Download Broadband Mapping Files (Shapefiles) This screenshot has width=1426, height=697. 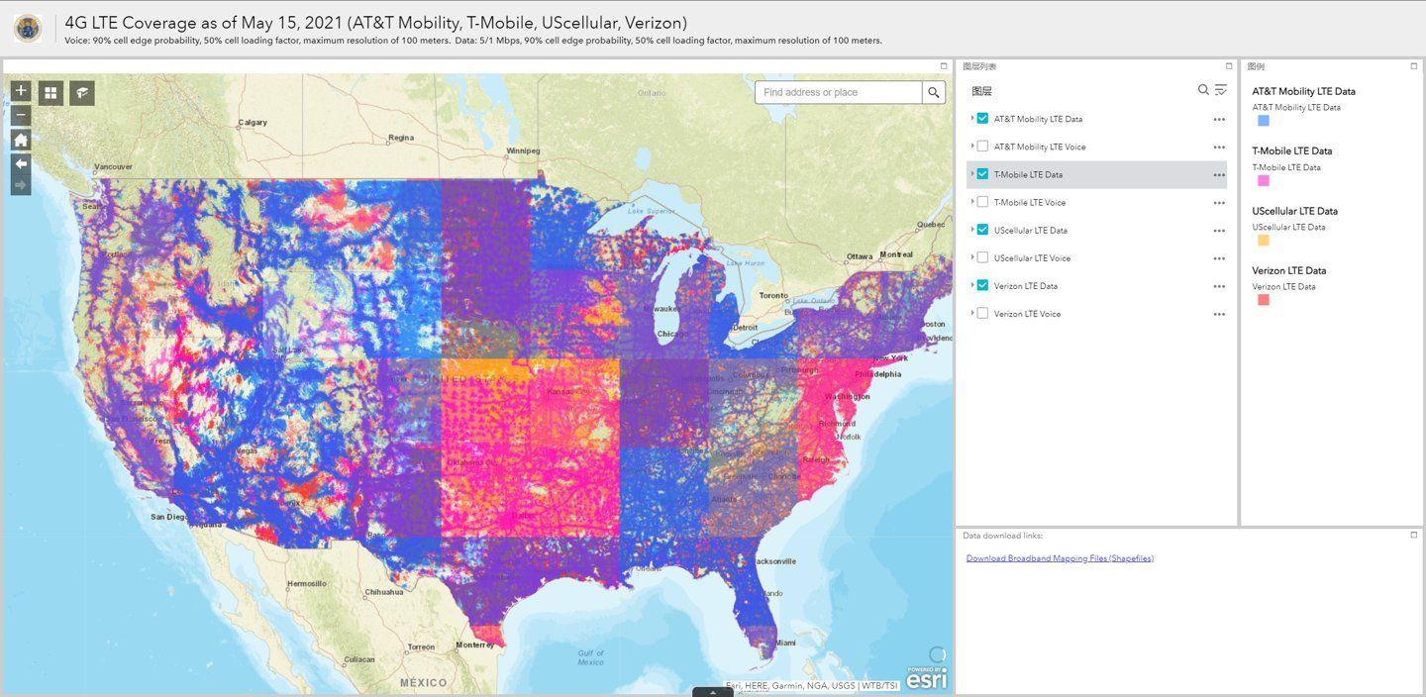click(1060, 558)
